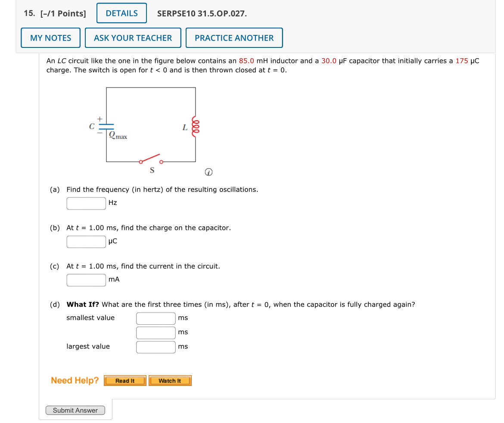The height and width of the screenshot is (423, 504).
Task: Click the inductor L in the figure
Action: (x=194, y=126)
